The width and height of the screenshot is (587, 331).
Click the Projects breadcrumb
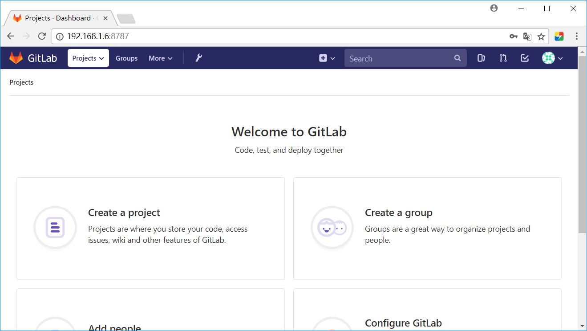(x=21, y=82)
